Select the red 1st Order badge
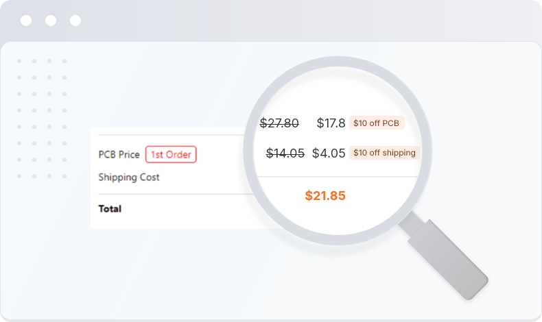This screenshot has width=542, height=322. pyautogui.click(x=171, y=154)
